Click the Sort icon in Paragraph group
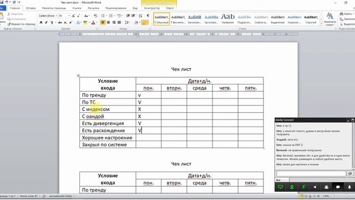355x200 pixels. (140, 16)
